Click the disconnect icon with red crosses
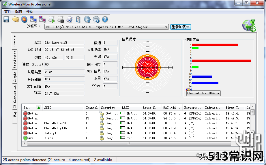This screenshot has width=266, height=165. pos(42,19)
